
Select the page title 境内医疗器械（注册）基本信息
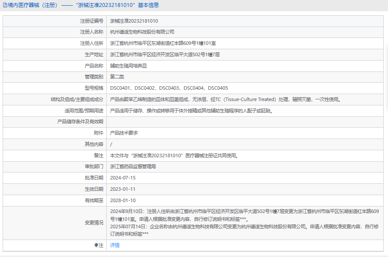[x=83, y=5]
